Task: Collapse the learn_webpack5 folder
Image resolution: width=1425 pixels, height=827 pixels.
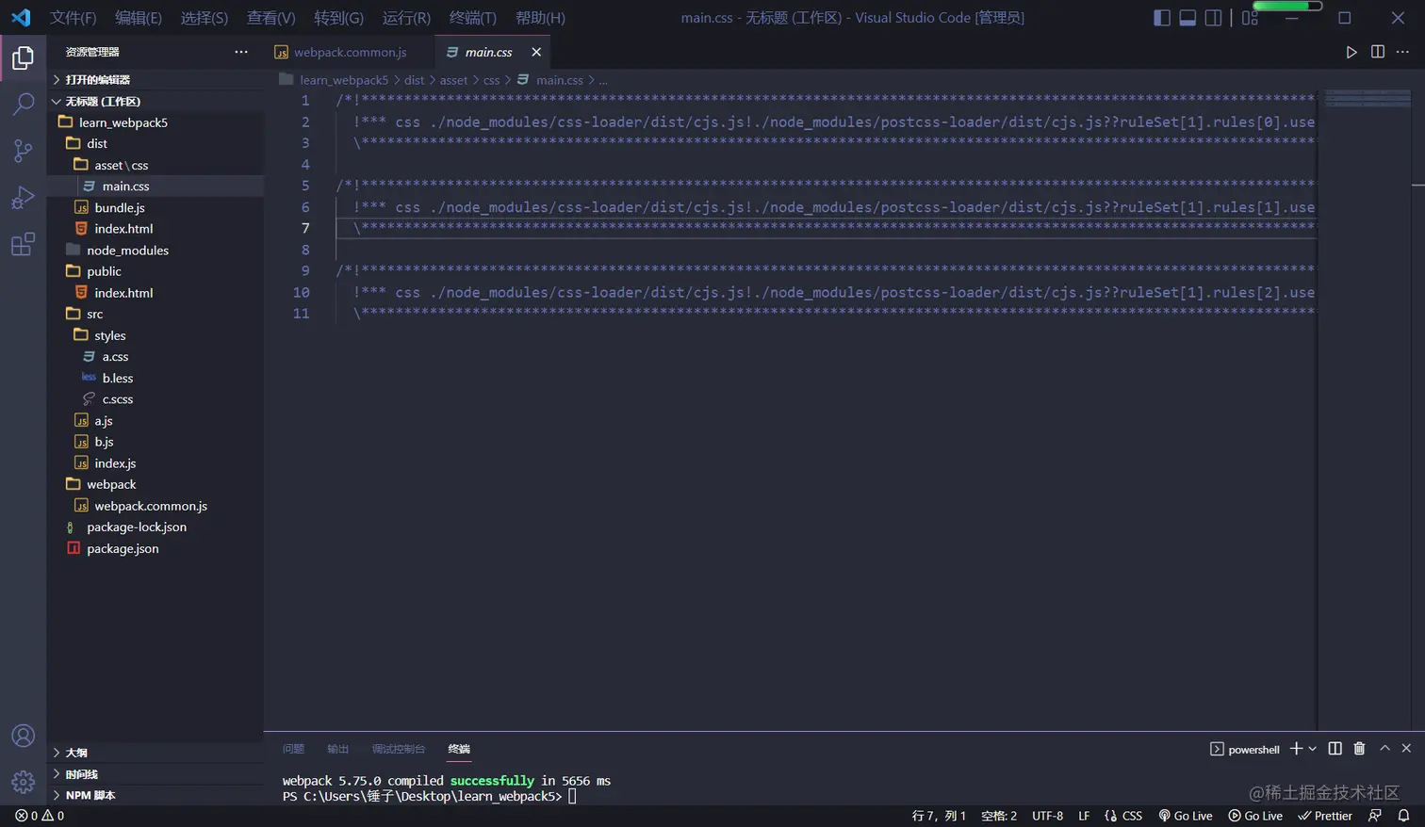Action: tap(156, 122)
